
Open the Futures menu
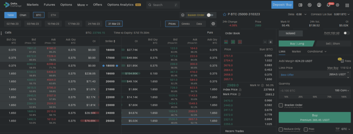(x=49, y=5)
